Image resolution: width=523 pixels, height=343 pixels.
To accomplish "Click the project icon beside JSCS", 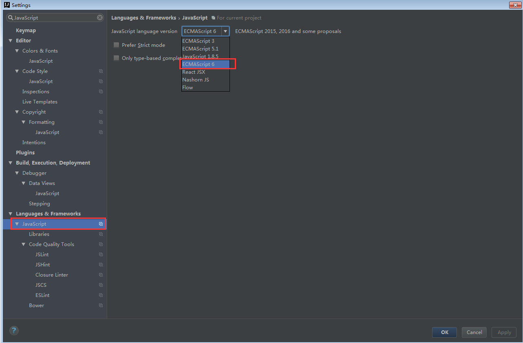I will click(x=101, y=285).
